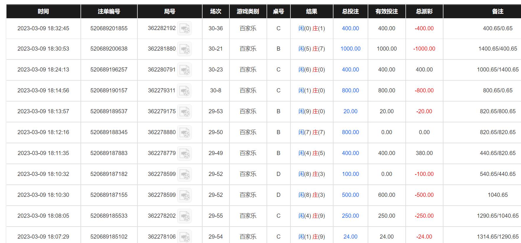This screenshot has height=243, width=521.
Task: Click the 有效投注 column header
Action: (x=387, y=11)
